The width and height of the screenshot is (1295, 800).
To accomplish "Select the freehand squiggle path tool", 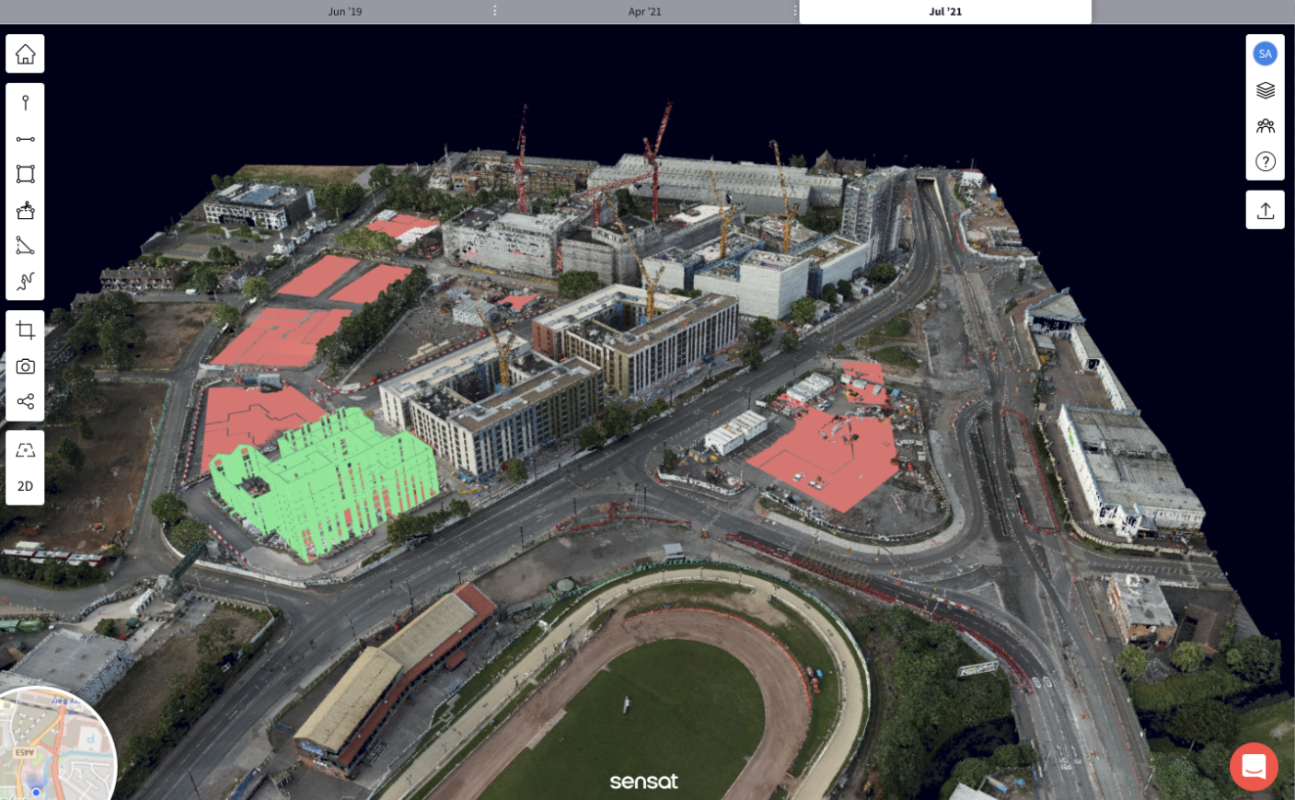I will pos(25,281).
